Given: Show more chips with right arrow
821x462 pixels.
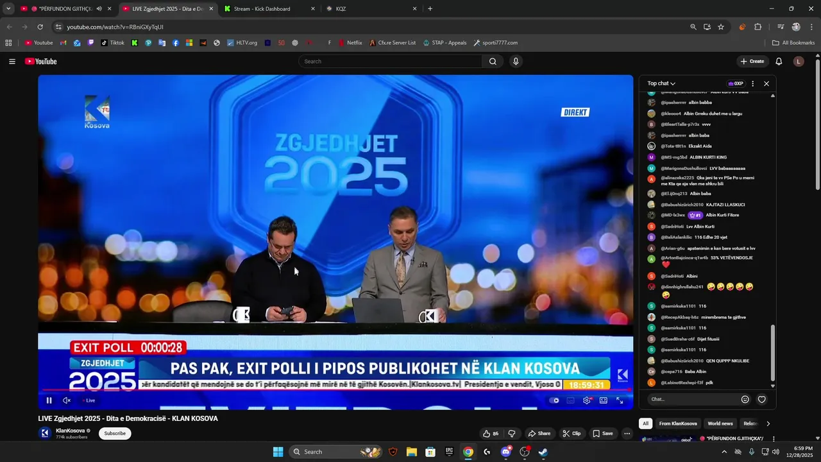Looking at the screenshot, I should pos(768,424).
